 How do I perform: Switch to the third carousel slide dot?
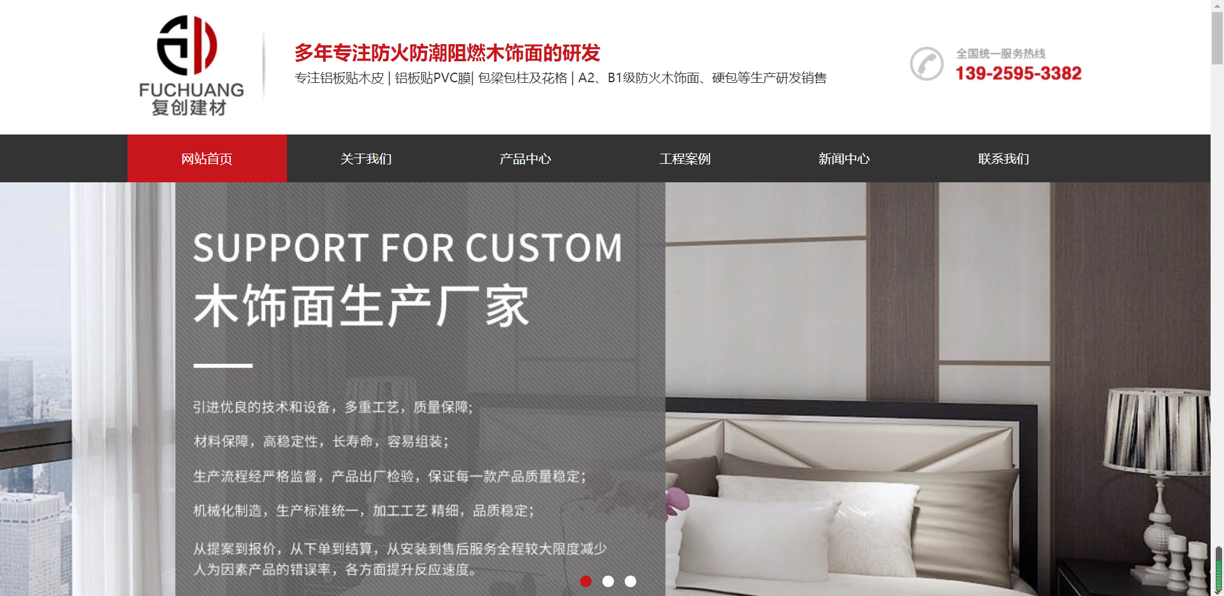[x=630, y=581]
